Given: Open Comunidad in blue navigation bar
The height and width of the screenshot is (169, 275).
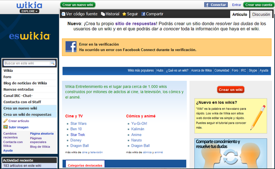Looking at the screenshot, I should click(x=222, y=71).
